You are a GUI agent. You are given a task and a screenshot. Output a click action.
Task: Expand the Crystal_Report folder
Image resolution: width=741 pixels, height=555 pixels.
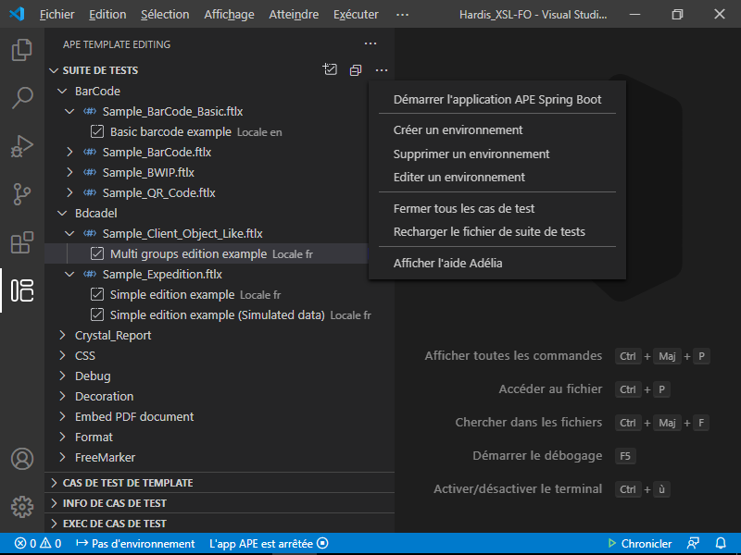point(62,335)
